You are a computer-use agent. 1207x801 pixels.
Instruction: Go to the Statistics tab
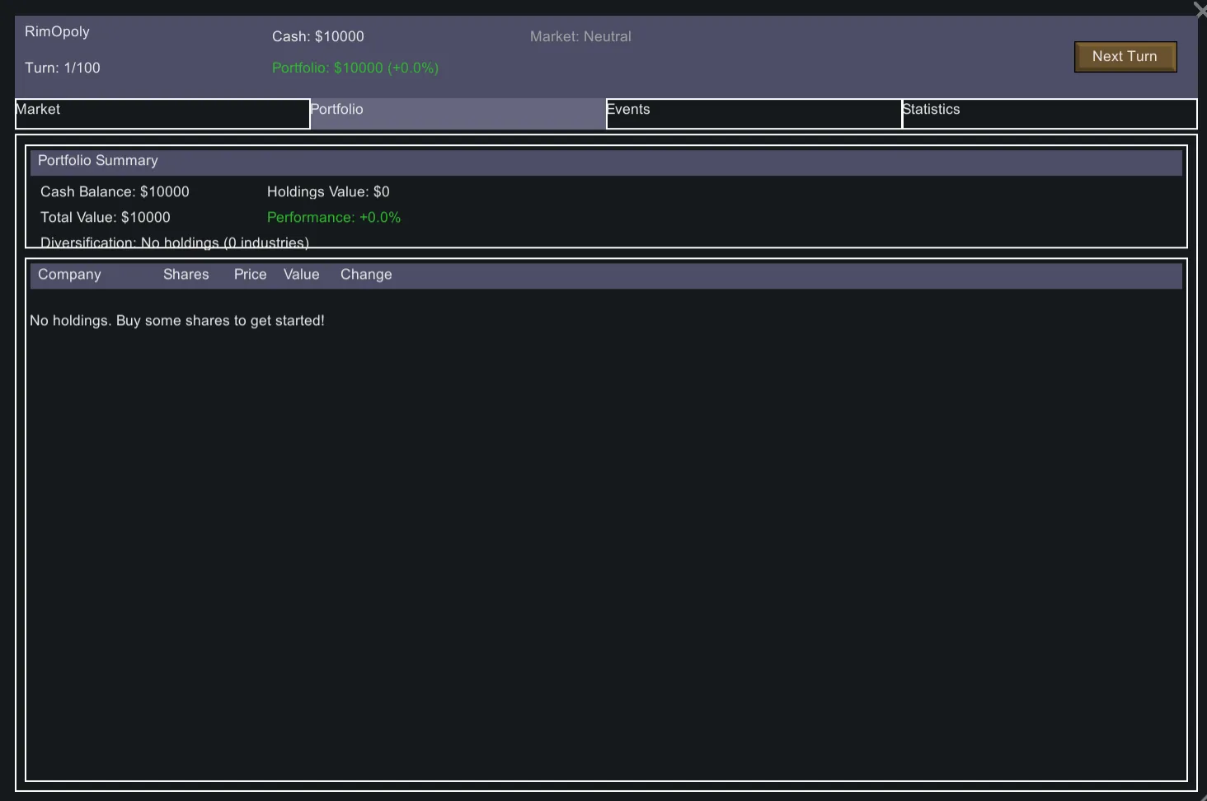[x=1049, y=114]
